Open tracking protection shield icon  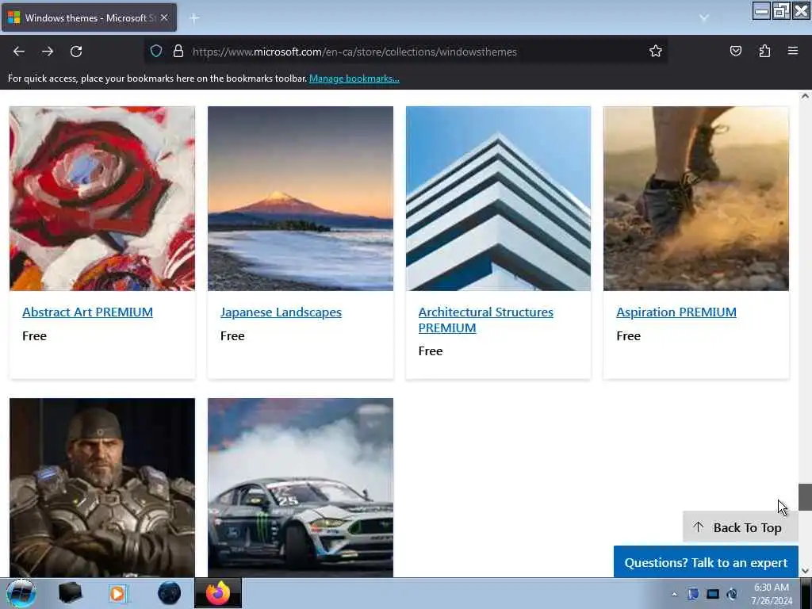point(156,52)
